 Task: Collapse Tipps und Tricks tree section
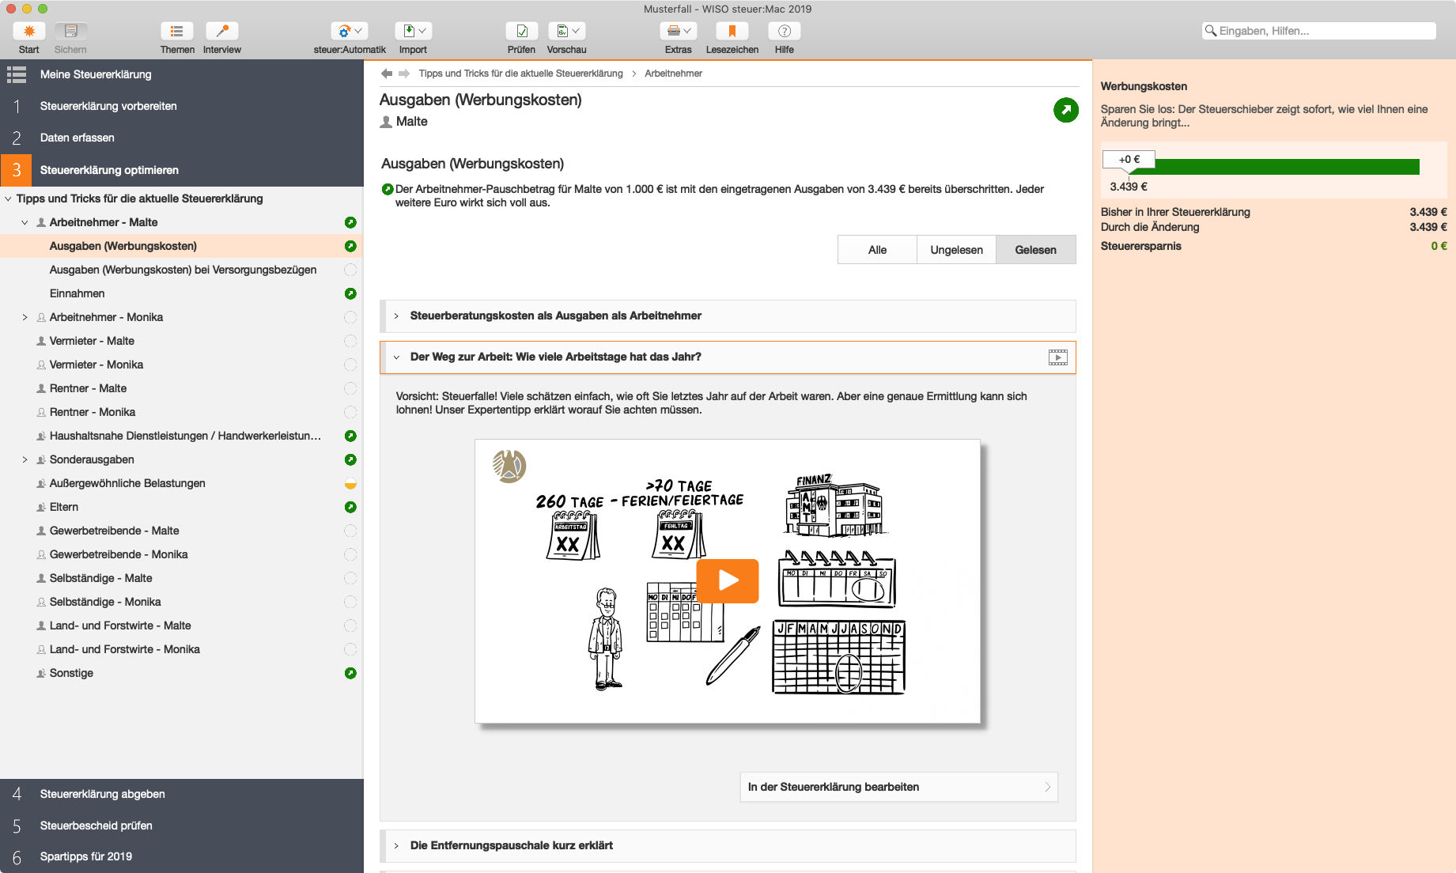click(x=8, y=199)
